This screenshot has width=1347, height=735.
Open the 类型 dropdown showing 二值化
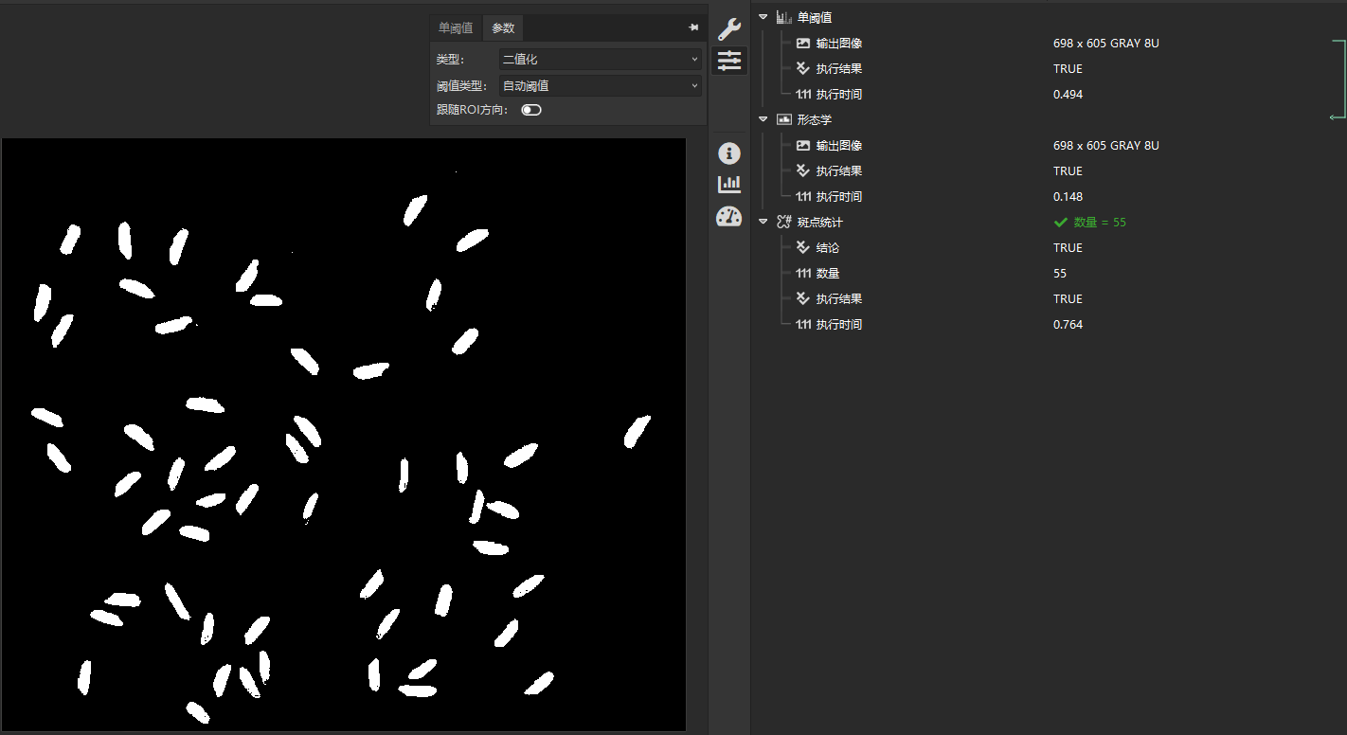click(x=601, y=60)
